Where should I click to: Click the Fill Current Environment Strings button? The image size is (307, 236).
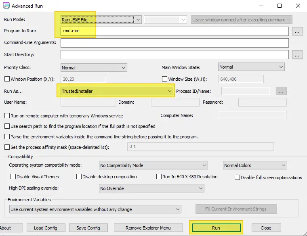pos(236,209)
